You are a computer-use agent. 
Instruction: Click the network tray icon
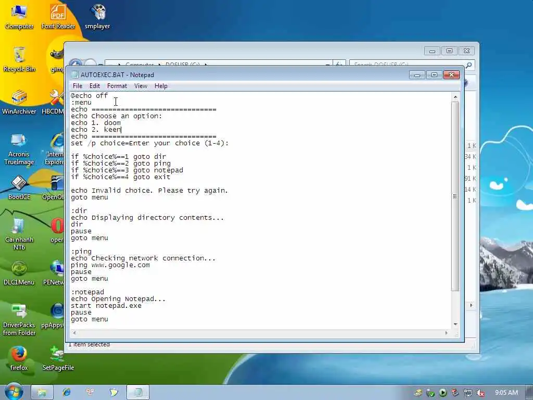click(x=468, y=393)
